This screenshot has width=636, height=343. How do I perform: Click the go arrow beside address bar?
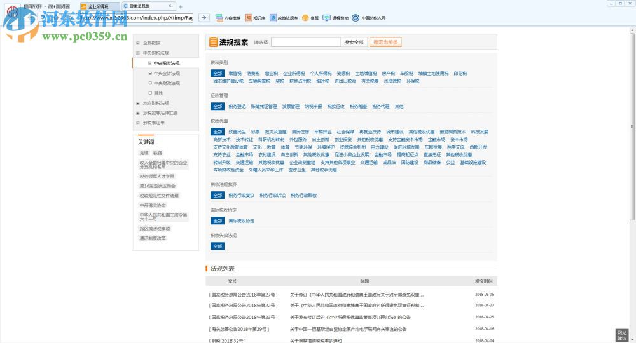point(204,17)
